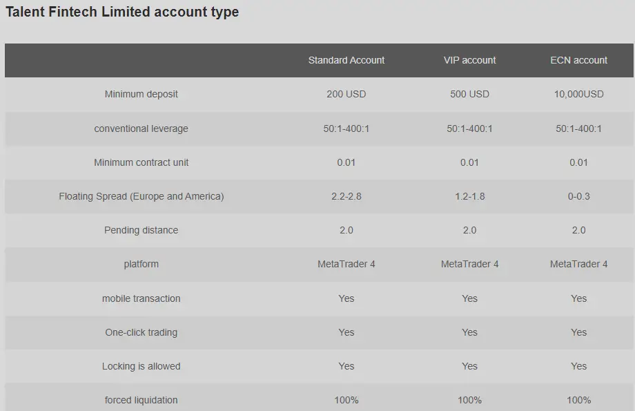Click the 10,000USD ECN deposit value
Viewport: 635px width, 411px height.
pyautogui.click(x=578, y=94)
